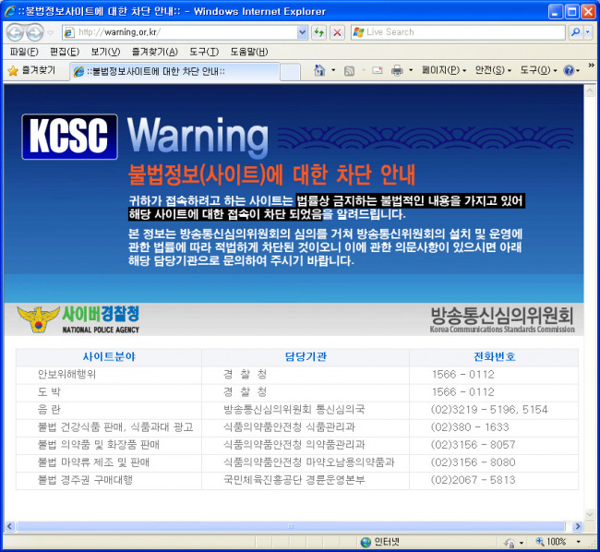Screen dimensions: 600x552
Task: Open the 즐겨찾기(A) menu
Action: (154, 52)
